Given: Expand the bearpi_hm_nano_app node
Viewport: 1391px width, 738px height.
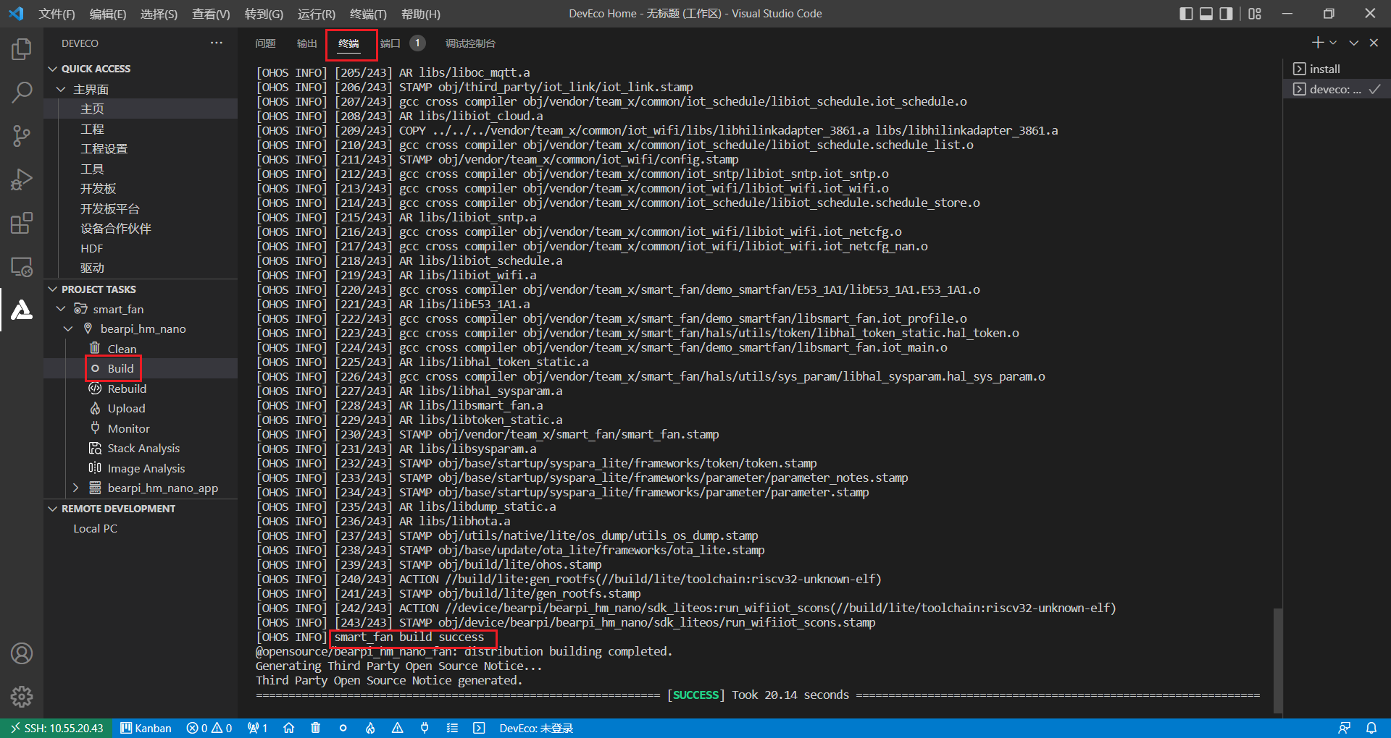Looking at the screenshot, I should (76, 488).
